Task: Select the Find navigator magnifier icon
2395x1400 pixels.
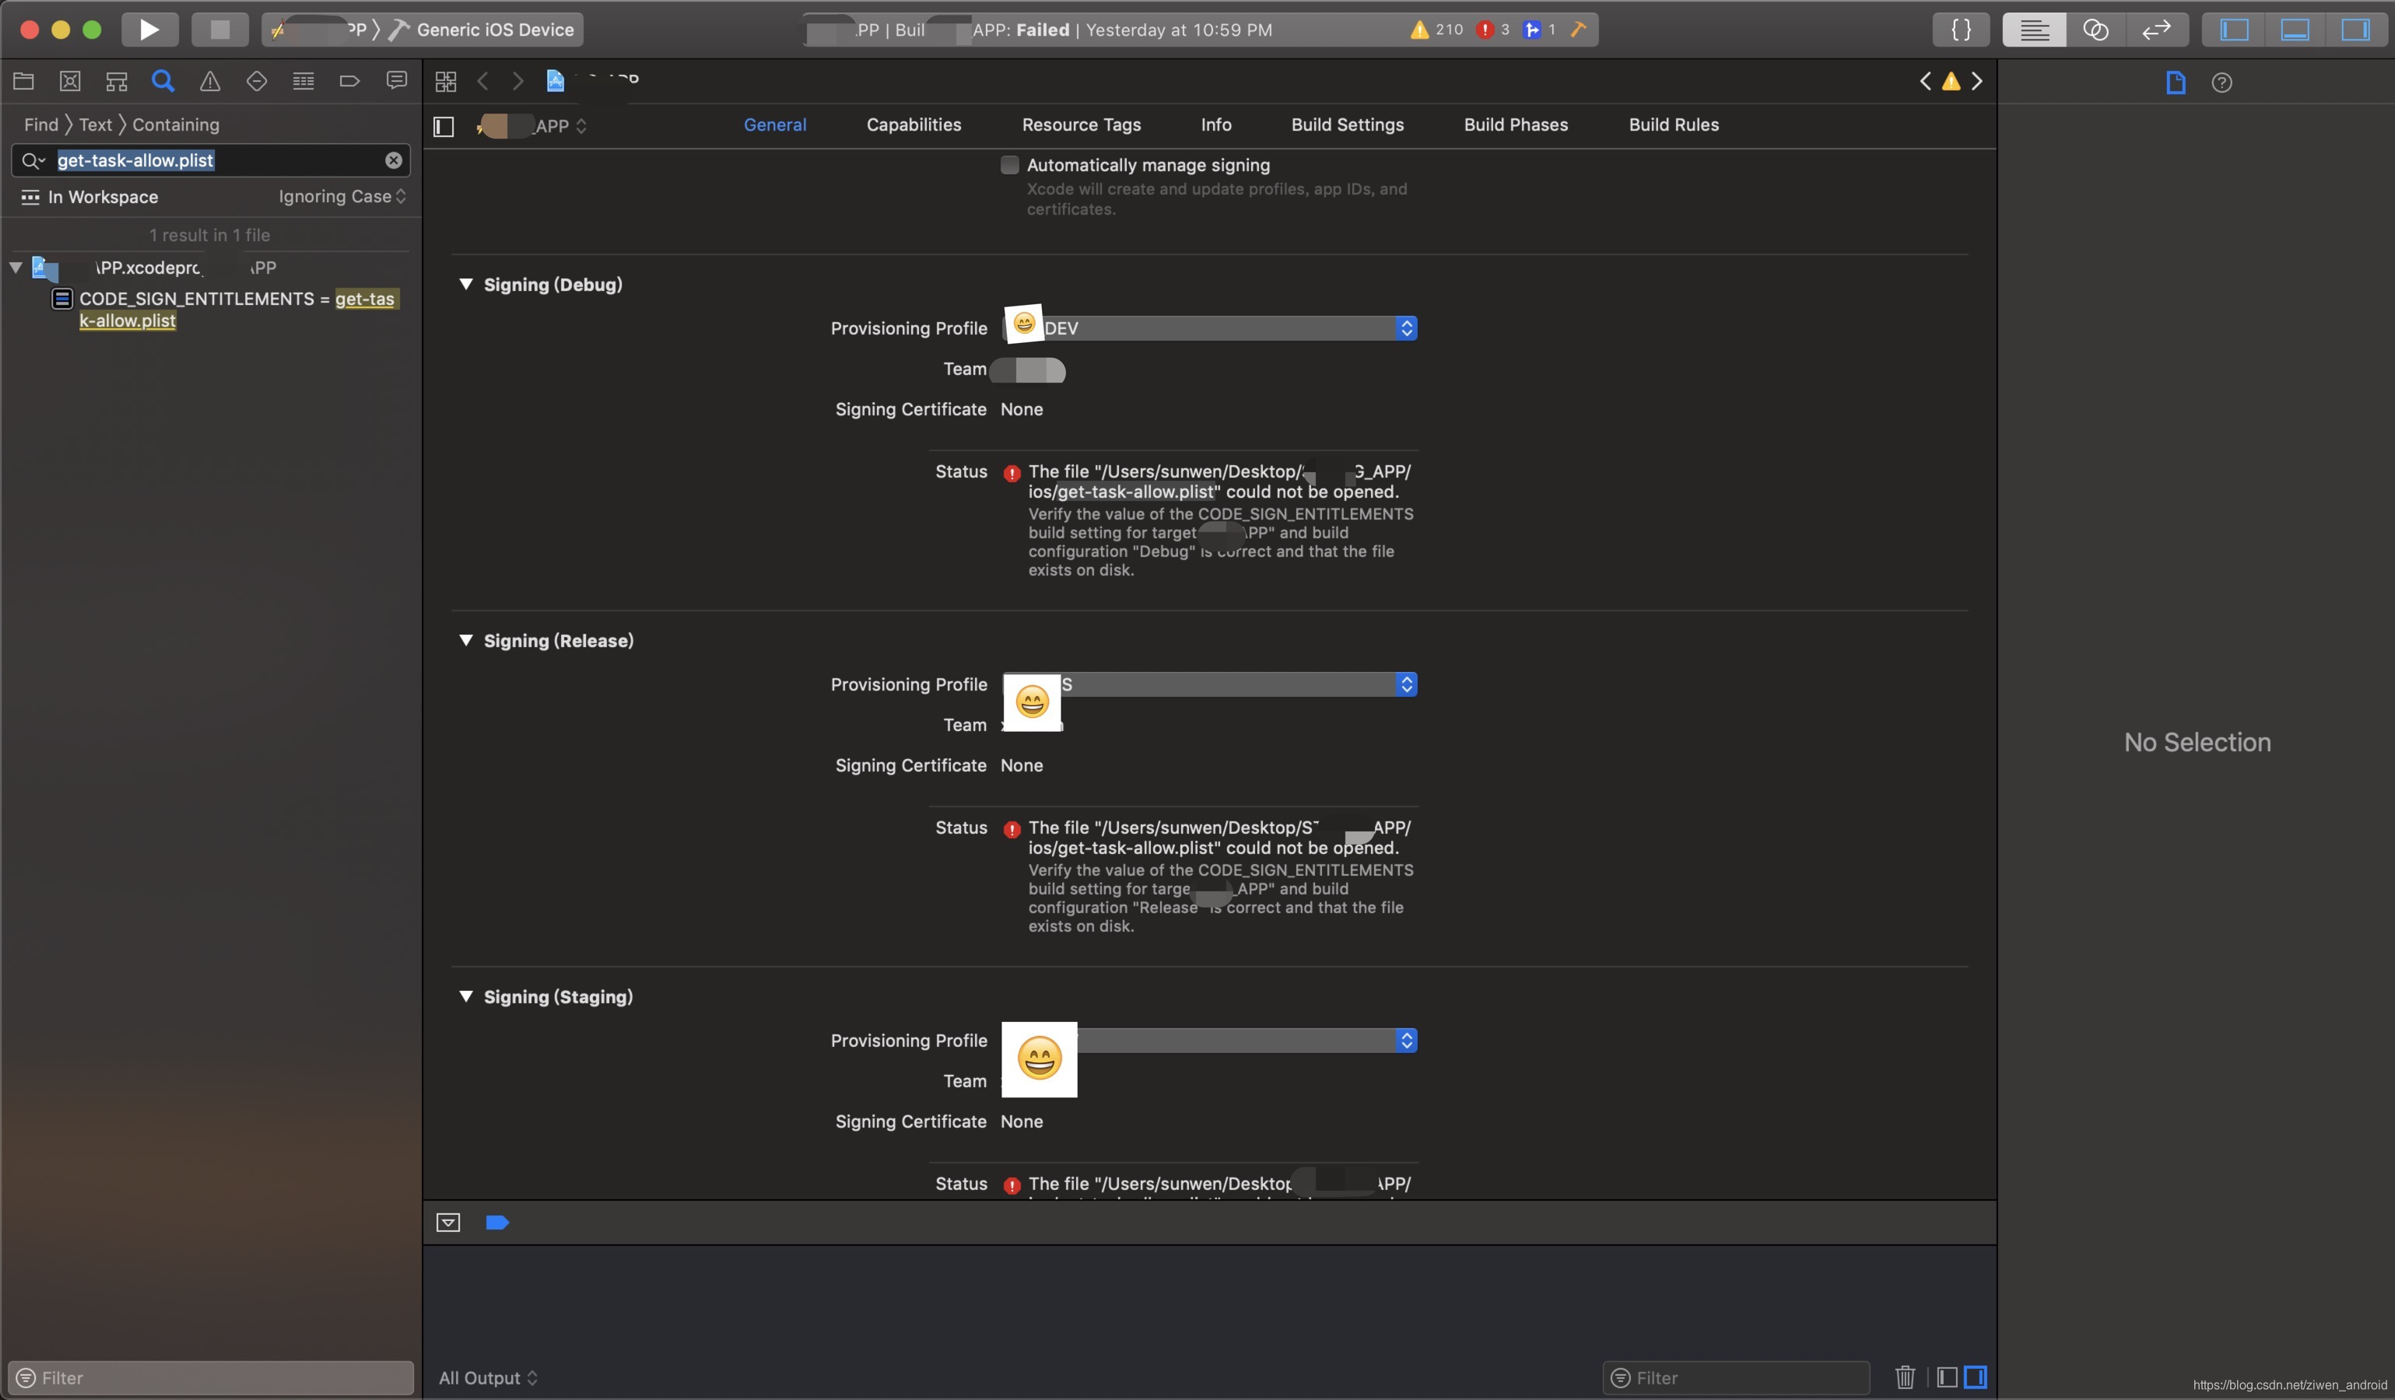Action: pos(163,81)
